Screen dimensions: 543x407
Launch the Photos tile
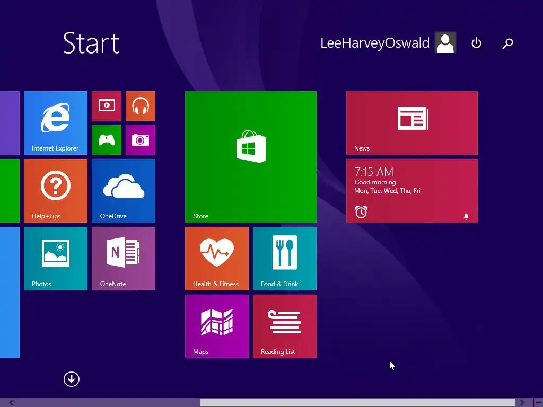(55, 259)
